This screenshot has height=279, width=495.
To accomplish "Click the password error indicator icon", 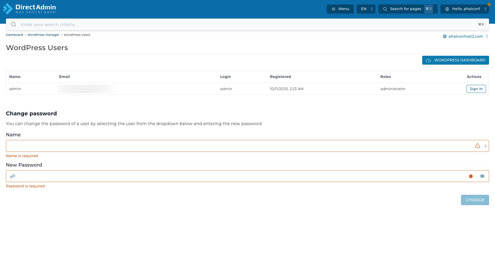I will point(471,176).
